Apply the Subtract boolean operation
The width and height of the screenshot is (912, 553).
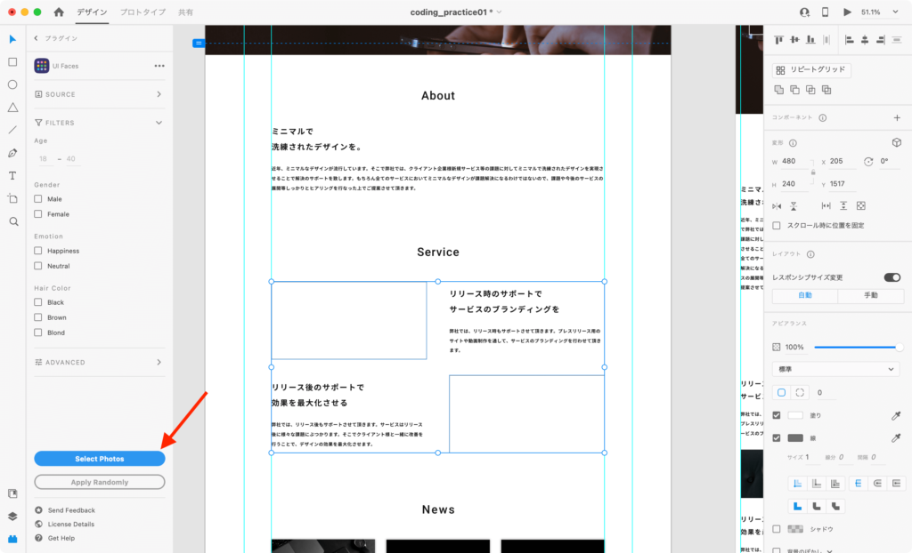794,90
